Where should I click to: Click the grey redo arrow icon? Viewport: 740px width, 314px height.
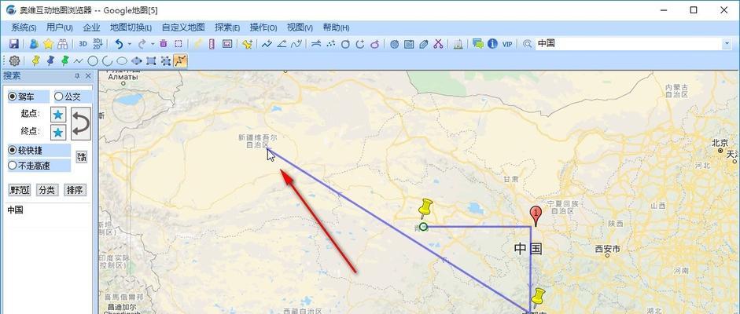coord(142,44)
